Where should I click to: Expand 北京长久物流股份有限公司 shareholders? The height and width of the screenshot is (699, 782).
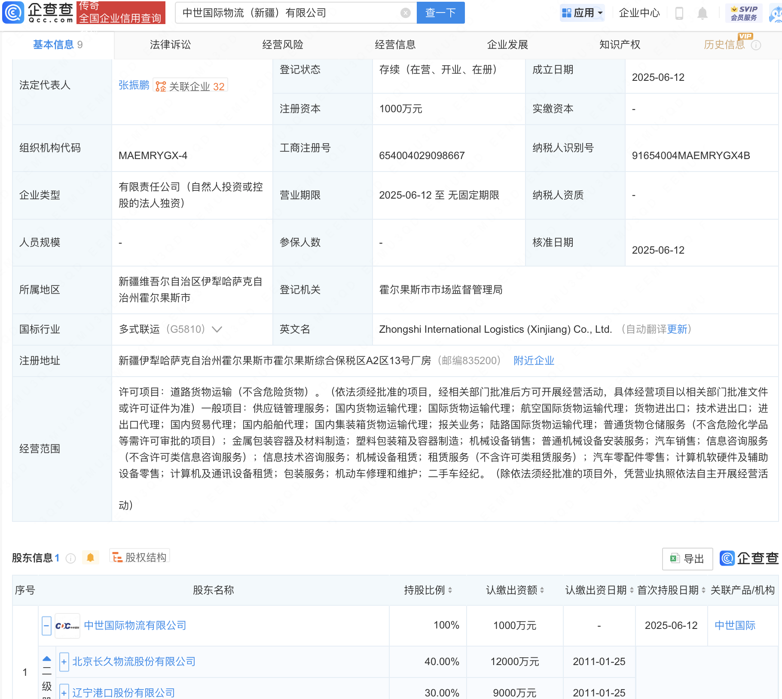pos(64,662)
